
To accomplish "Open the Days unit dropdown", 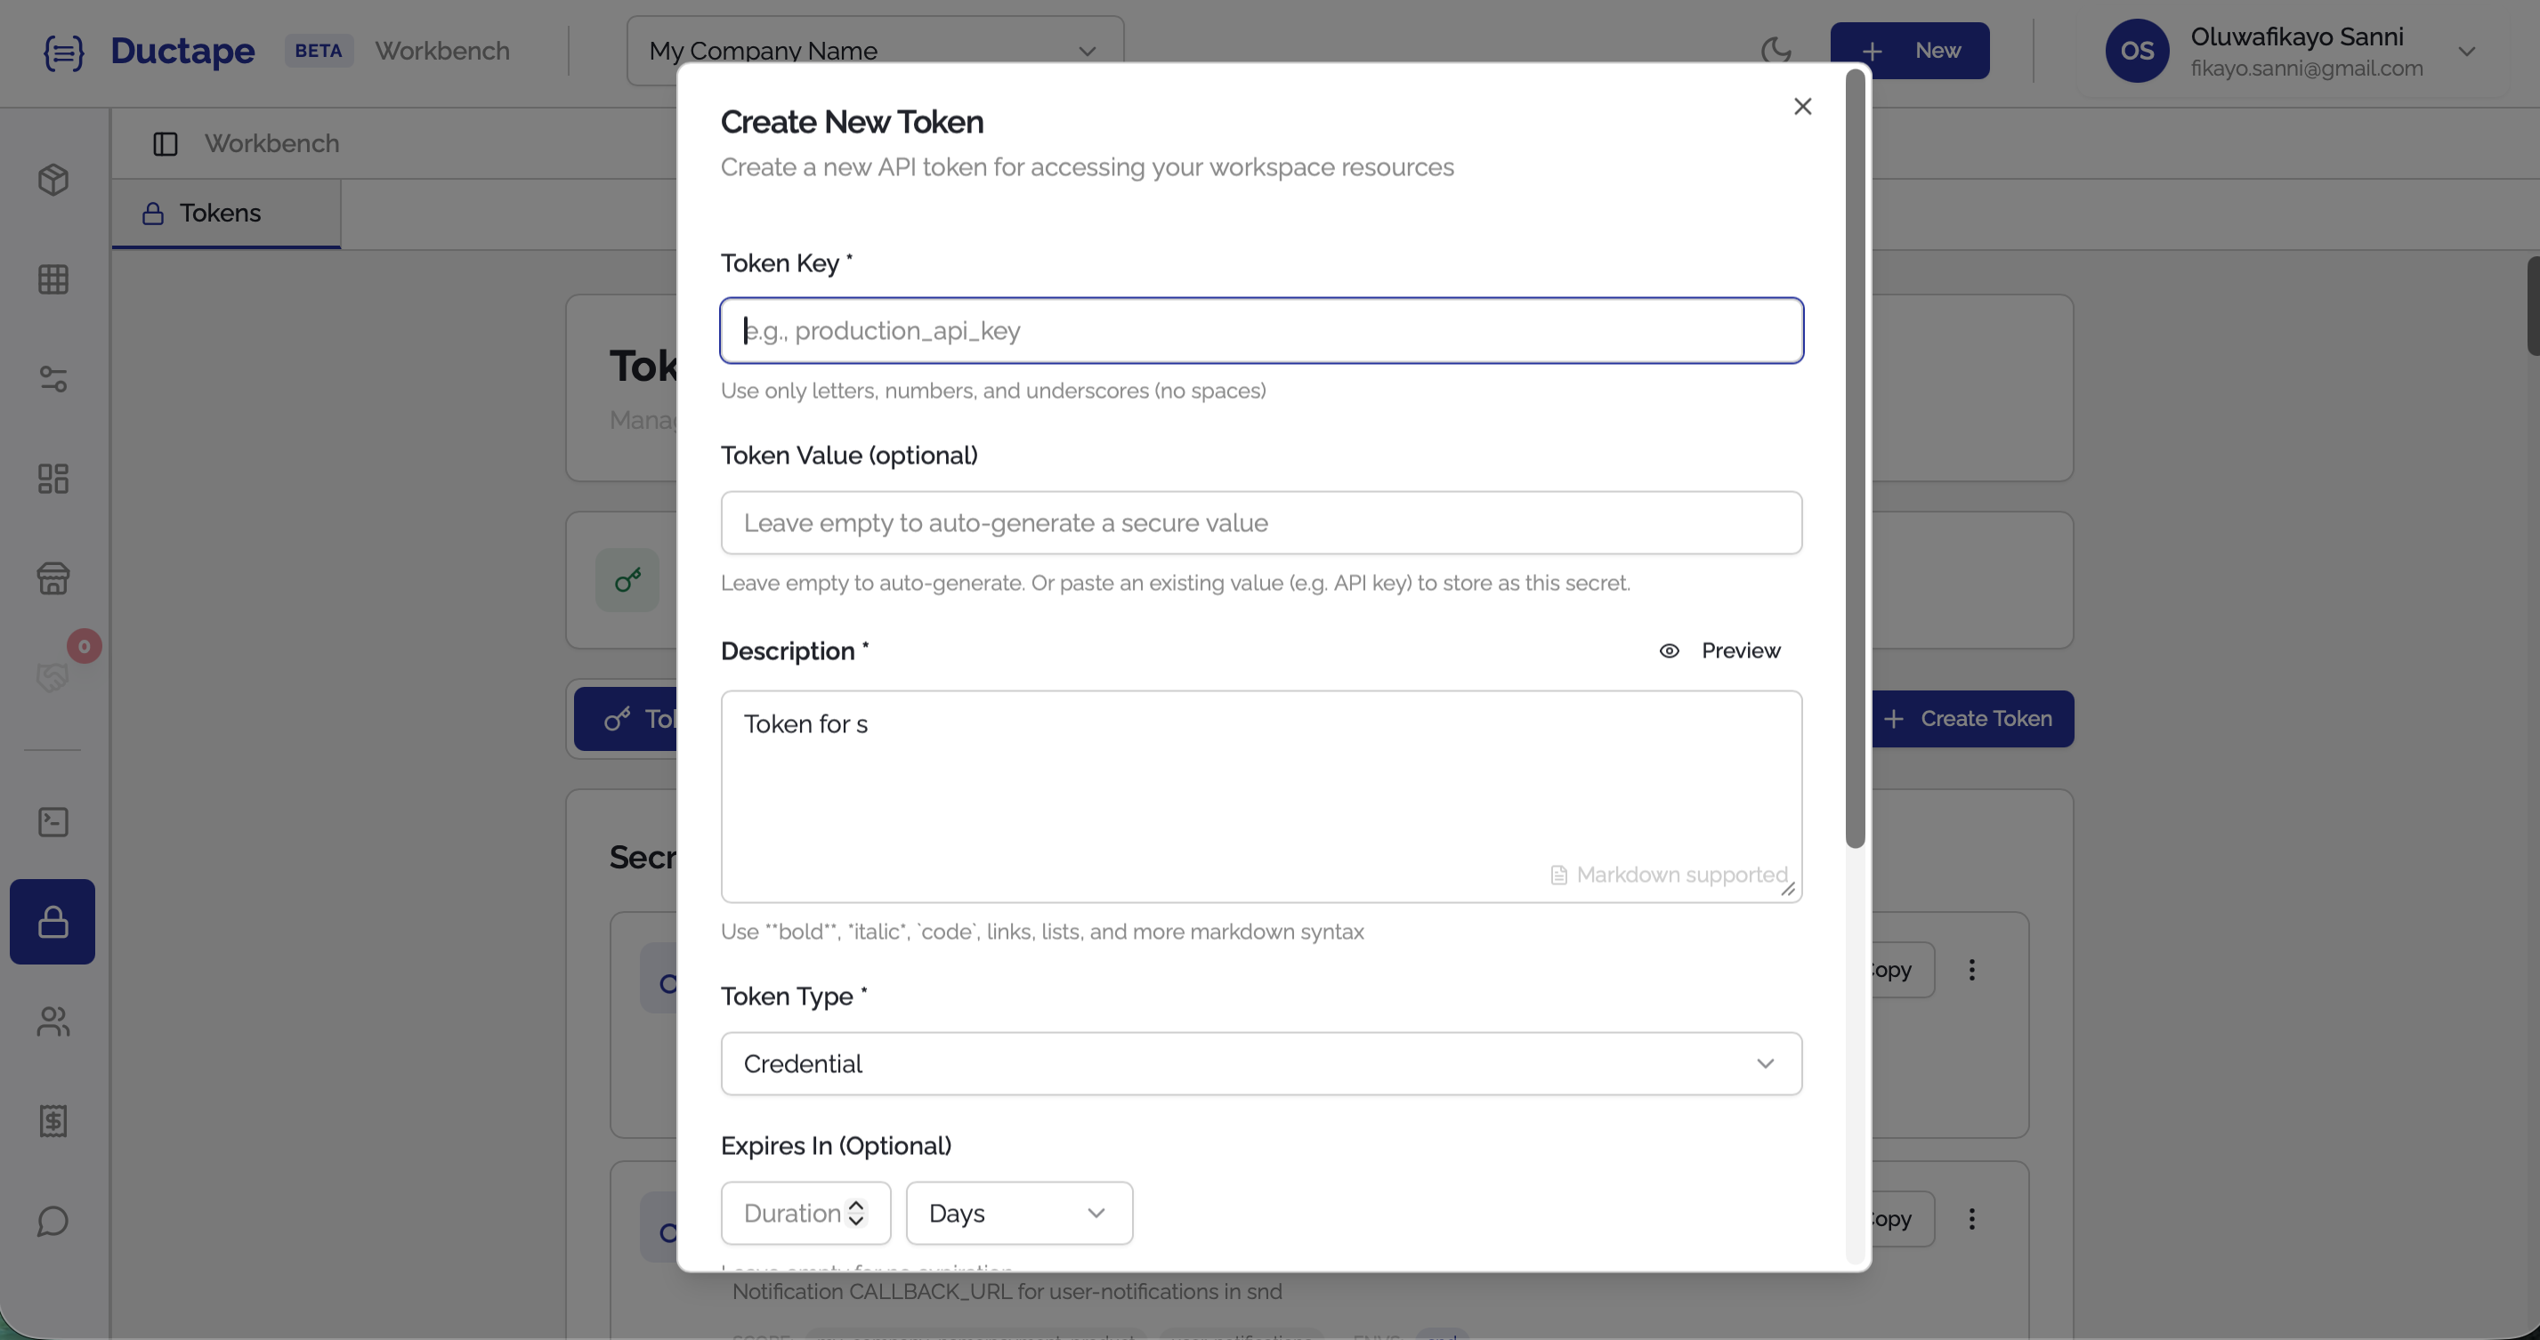I will [1018, 1213].
